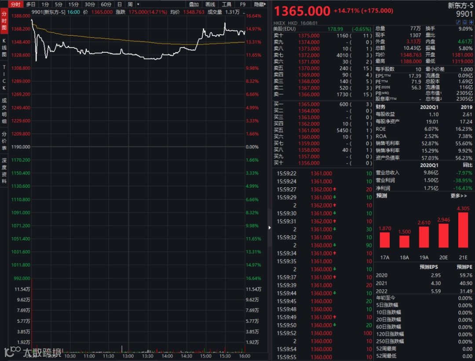Click sell-seven price 1372.000
This screenshot has width=475, height=361.
[x=309, y=55]
